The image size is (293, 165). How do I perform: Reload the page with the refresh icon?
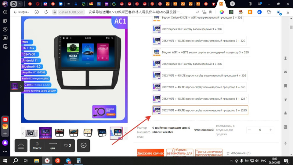(x=46, y=12)
